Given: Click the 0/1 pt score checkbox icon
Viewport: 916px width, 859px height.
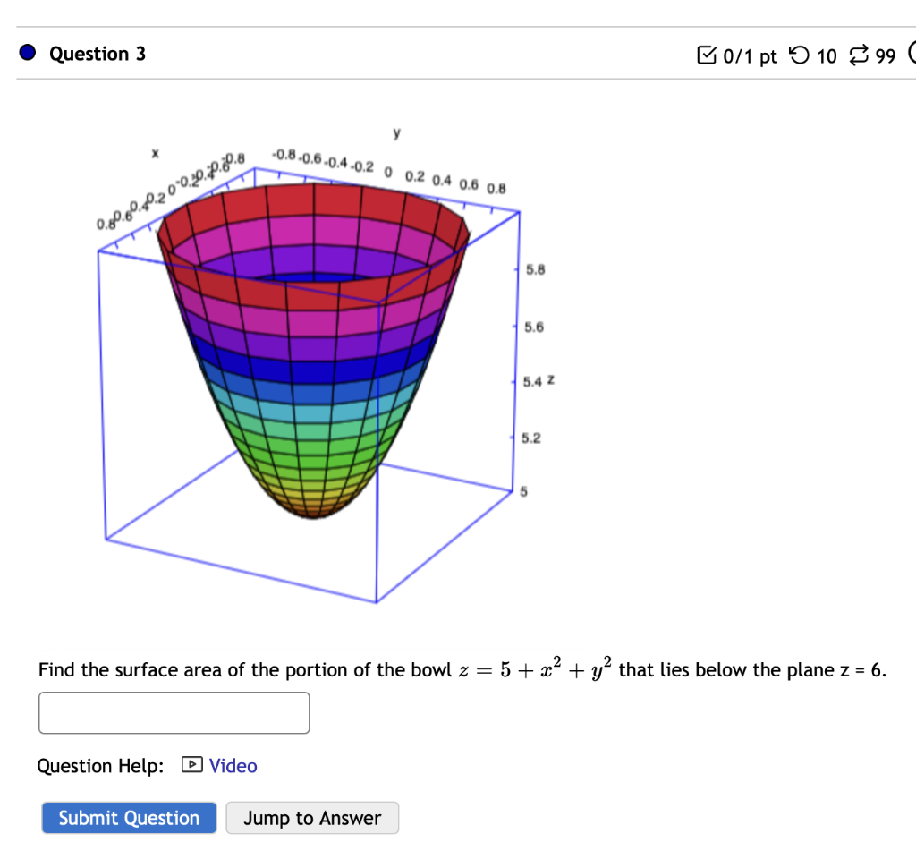Looking at the screenshot, I should tap(708, 55).
